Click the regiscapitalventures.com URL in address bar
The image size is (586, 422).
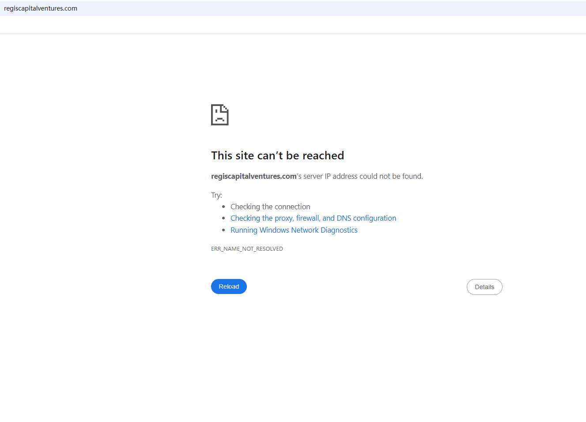[x=41, y=8]
